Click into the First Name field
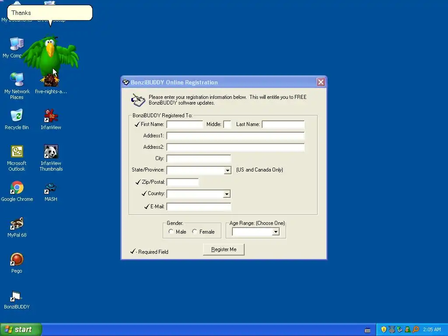 pos(185,124)
